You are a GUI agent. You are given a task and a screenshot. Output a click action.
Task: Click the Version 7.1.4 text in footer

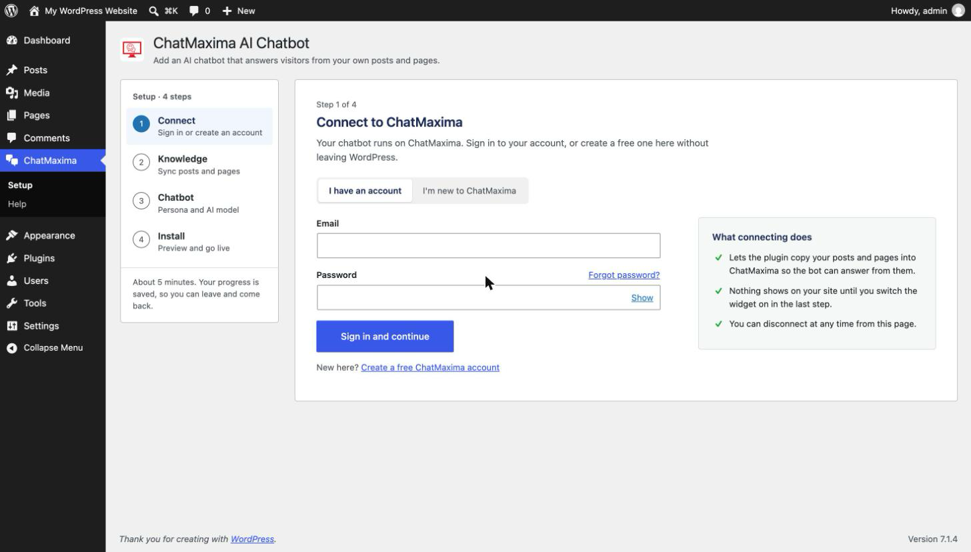tap(932, 539)
